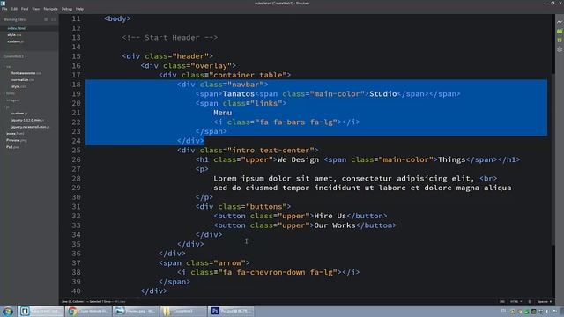Click the We Design heading text on line 26

pyautogui.click(x=298, y=159)
